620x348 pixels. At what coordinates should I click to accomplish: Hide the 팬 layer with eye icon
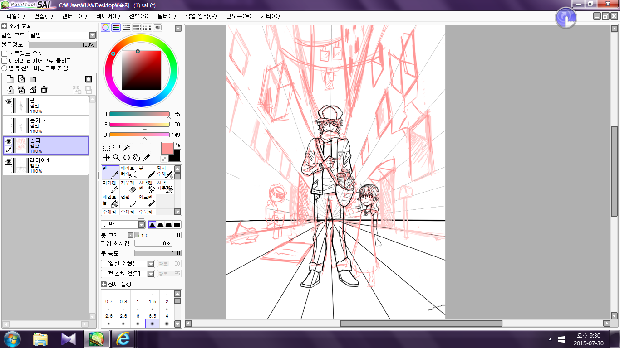pyautogui.click(x=8, y=102)
